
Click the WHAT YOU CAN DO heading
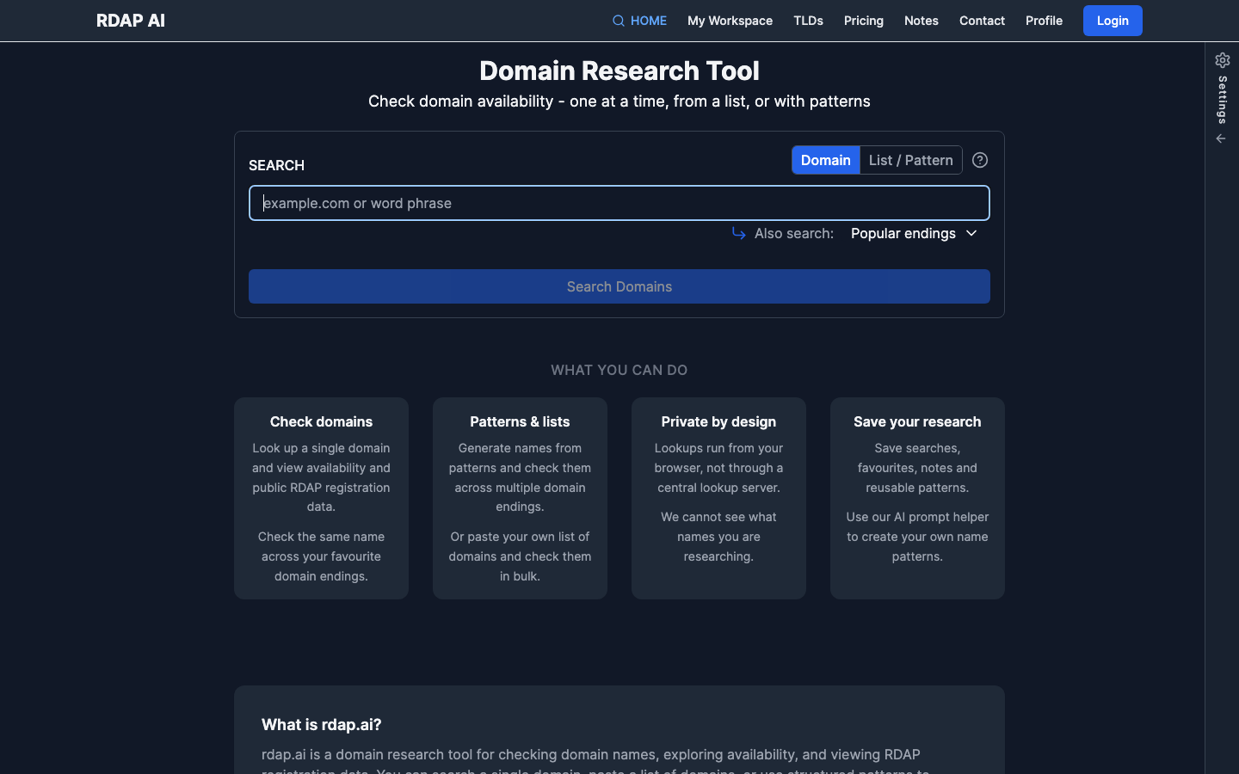(x=619, y=370)
